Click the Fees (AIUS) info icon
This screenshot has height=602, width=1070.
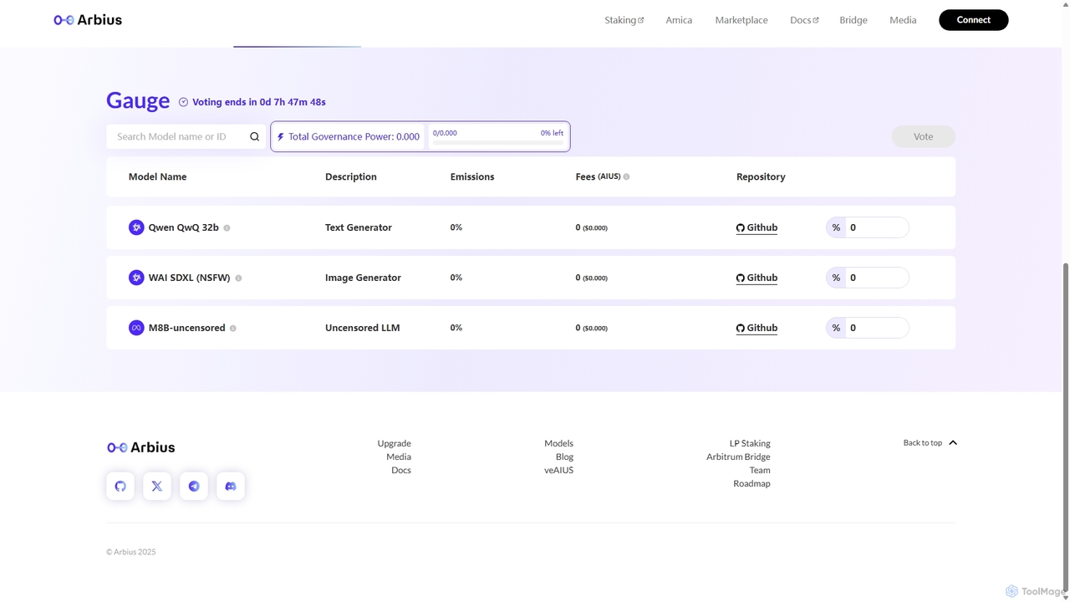tap(626, 177)
